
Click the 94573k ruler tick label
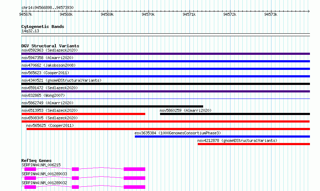[271, 14]
